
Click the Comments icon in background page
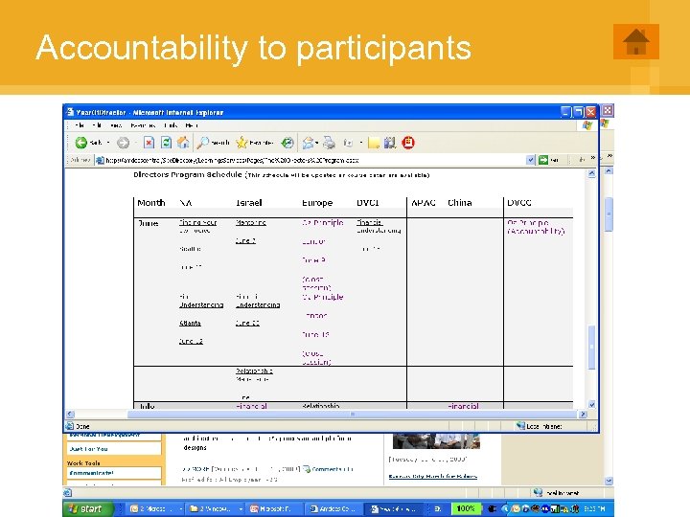pos(307,469)
